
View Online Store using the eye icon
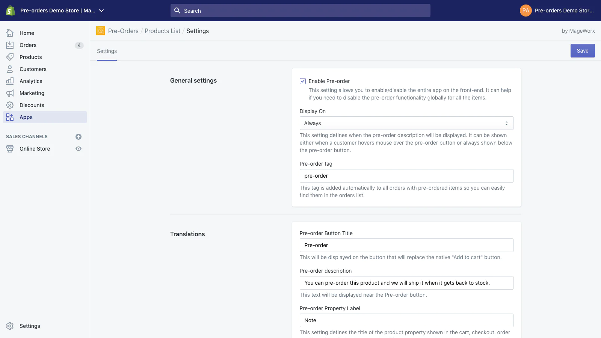[x=79, y=149]
